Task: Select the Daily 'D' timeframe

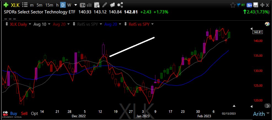Action: coord(63,5)
